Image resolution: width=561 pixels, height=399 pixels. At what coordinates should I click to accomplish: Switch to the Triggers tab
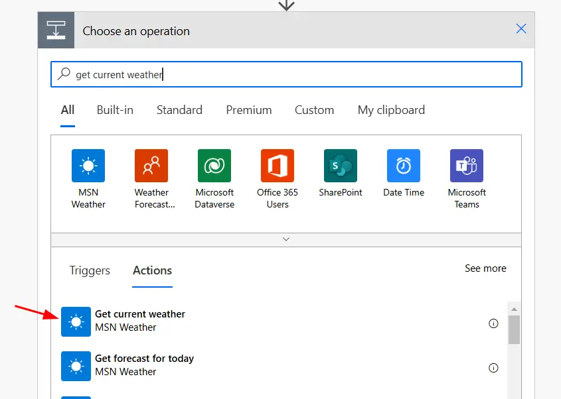tap(90, 270)
